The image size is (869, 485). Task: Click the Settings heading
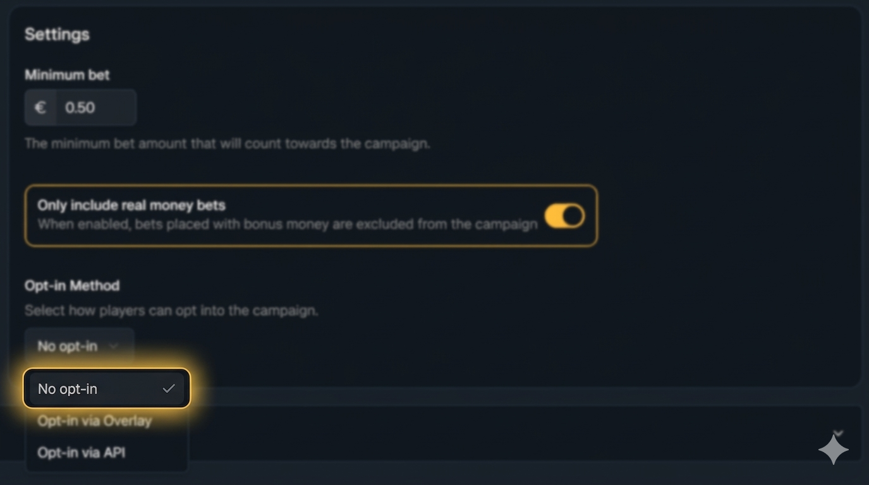pyautogui.click(x=57, y=35)
